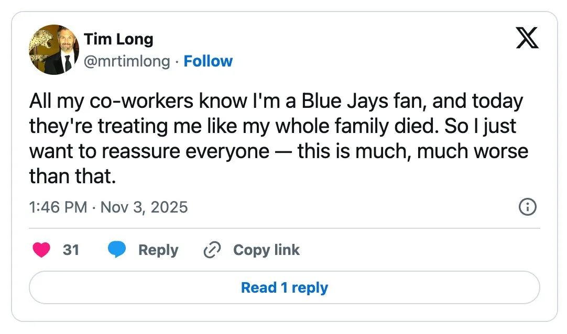
Task: Click the like count 31
Action: [x=71, y=250]
